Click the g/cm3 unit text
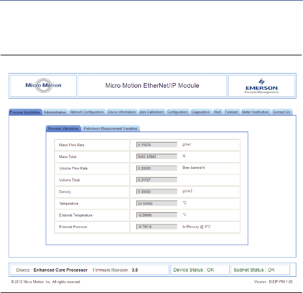 [188, 191]
